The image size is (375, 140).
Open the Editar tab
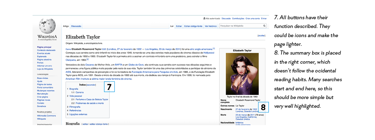179,26
